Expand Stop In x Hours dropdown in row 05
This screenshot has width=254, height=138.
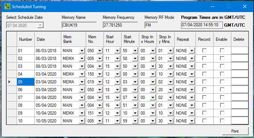click(x=153, y=82)
